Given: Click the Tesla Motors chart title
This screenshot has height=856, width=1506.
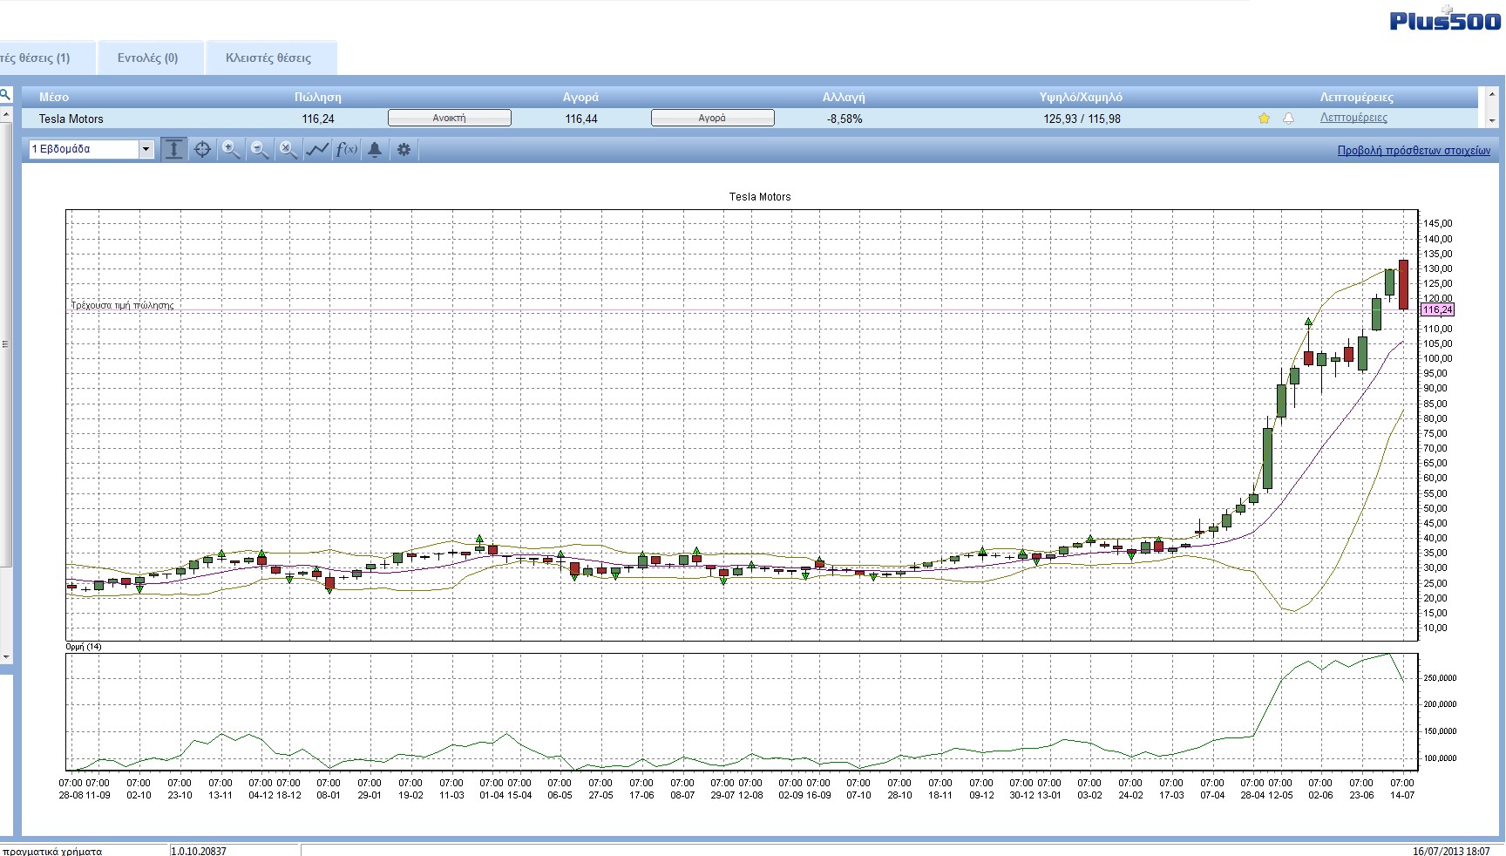Looking at the screenshot, I should tap(760, 197).
